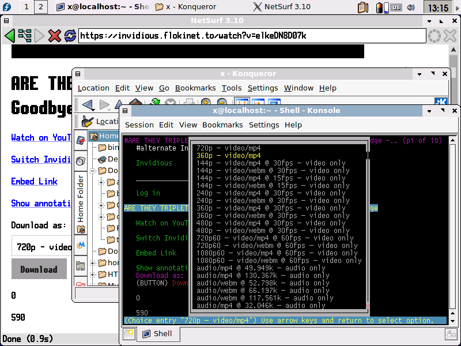Click Konqueror back arrow in toolbar
This screenshot has height=346, width=461.
coord(88,104)
